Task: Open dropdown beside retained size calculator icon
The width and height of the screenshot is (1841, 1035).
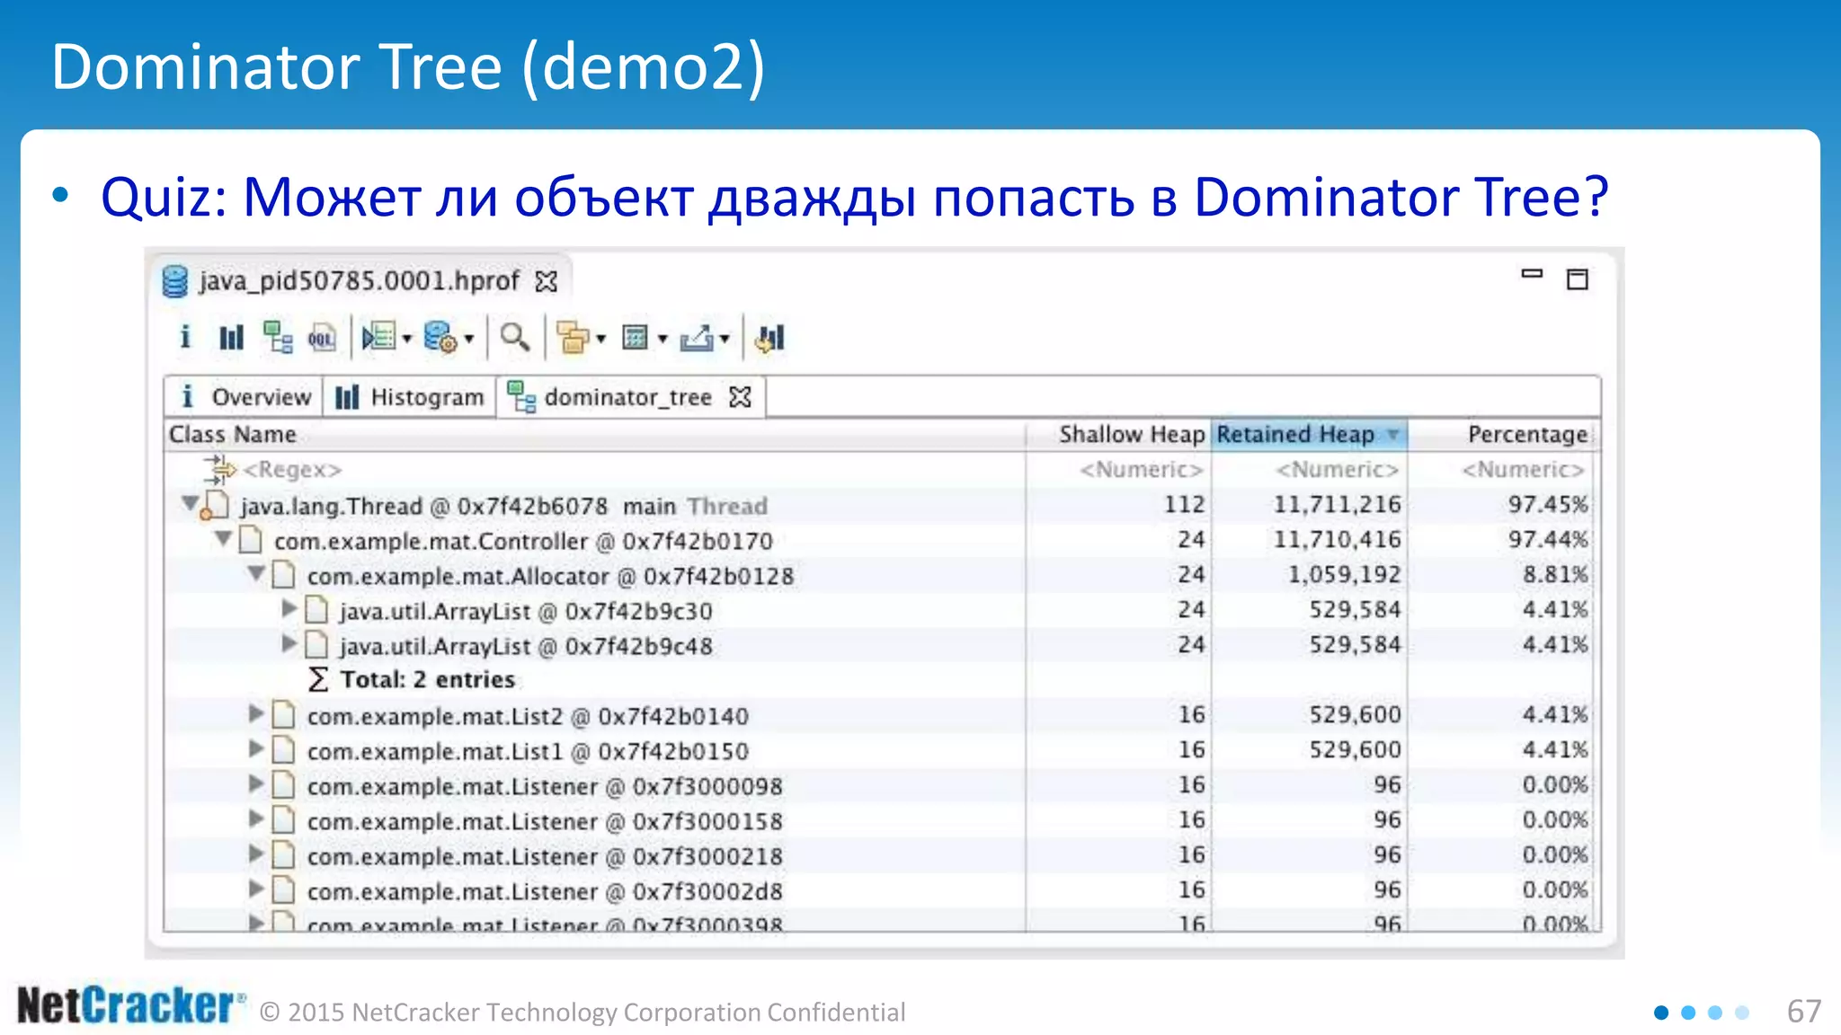Action: tap(663, 340)
